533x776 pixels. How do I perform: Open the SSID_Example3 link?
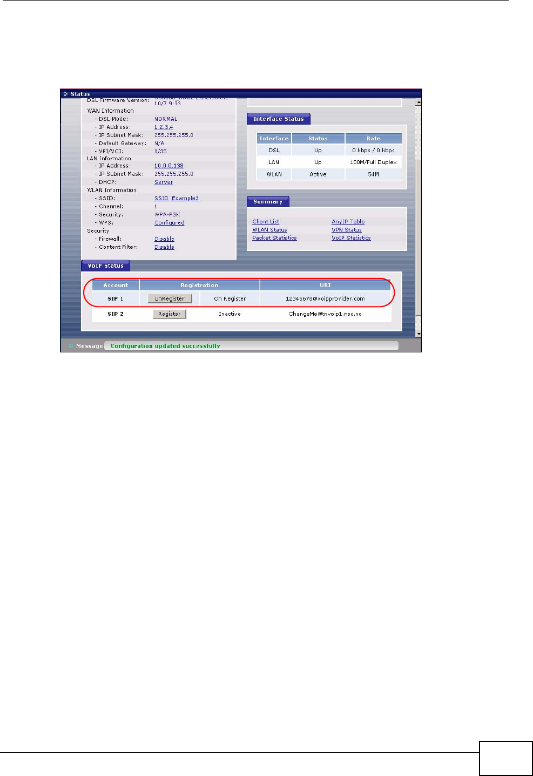point(177,199)
